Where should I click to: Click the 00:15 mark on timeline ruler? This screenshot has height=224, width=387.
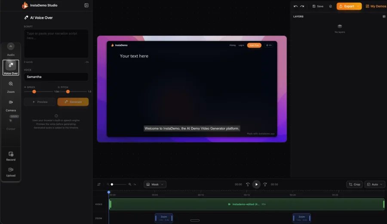[x=246, y=195]
